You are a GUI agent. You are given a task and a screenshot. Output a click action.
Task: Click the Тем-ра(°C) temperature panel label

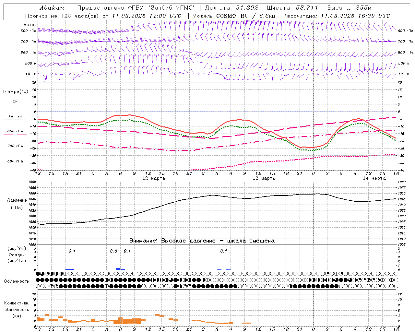click(x=15, y=92)
